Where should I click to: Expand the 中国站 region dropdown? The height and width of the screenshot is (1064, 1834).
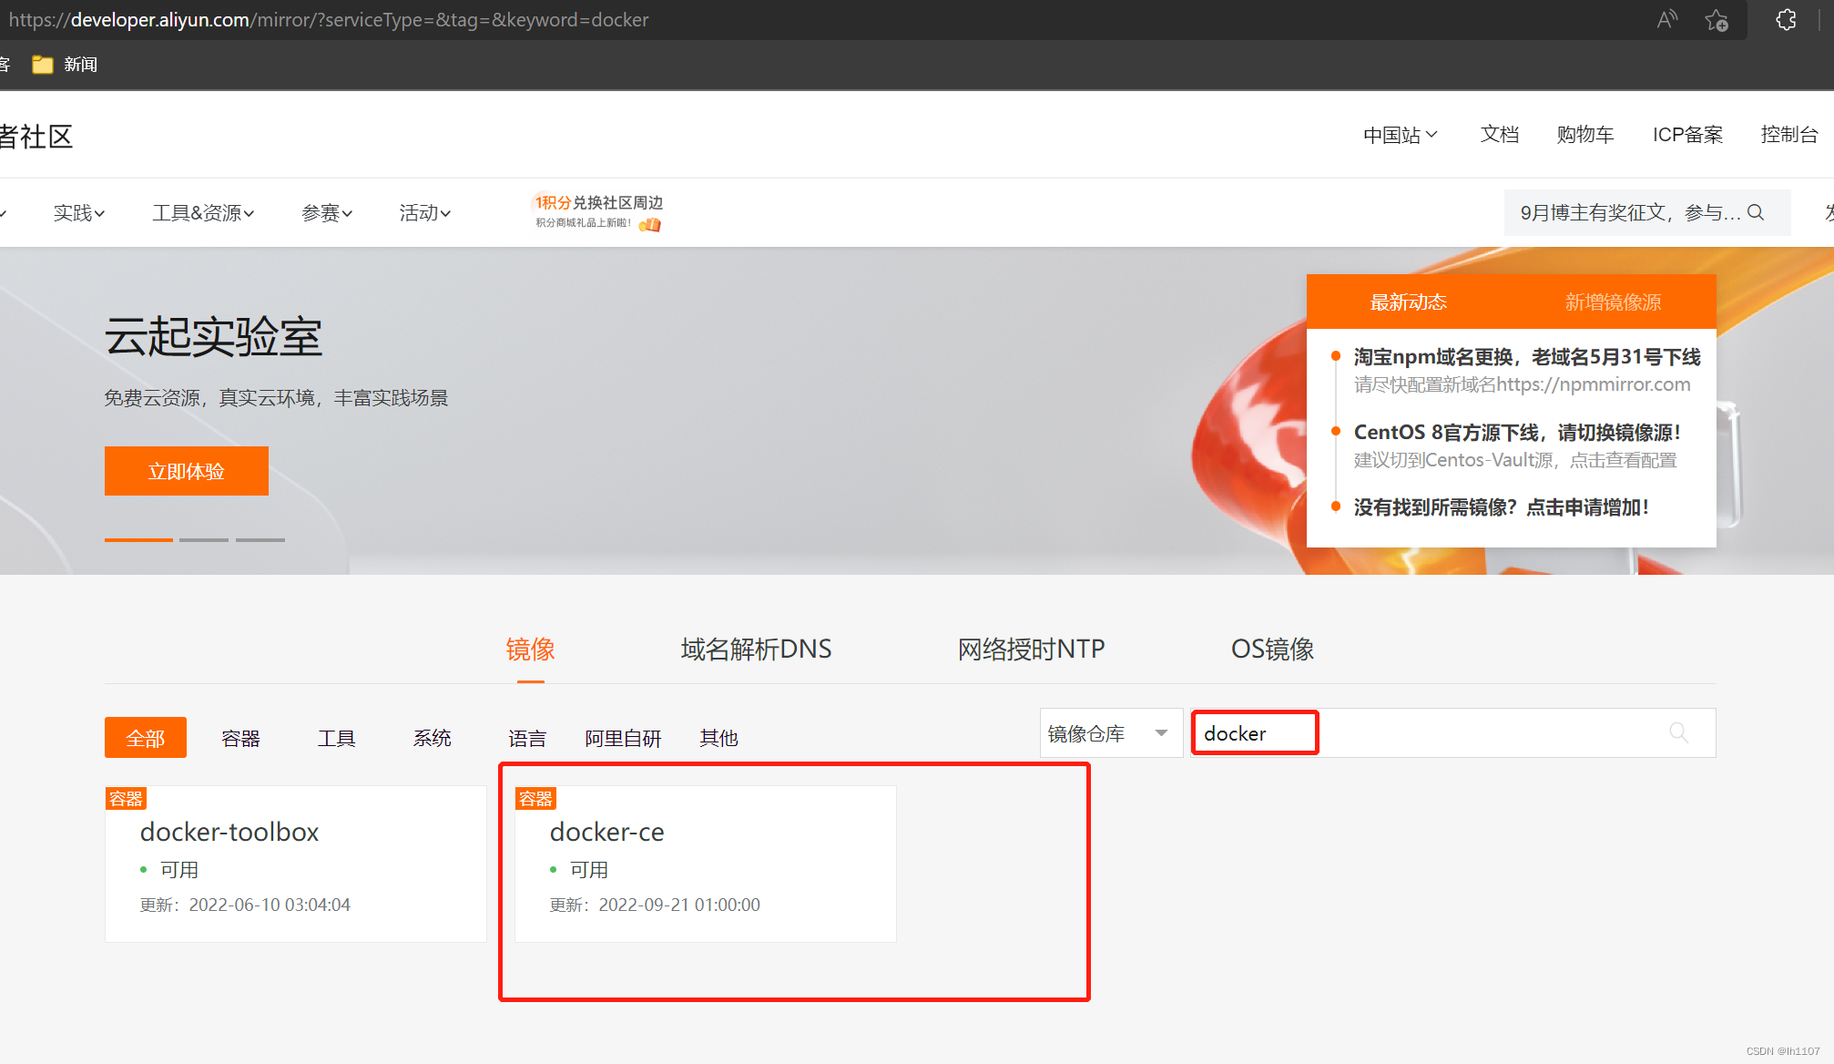[x=1400, y=135]
